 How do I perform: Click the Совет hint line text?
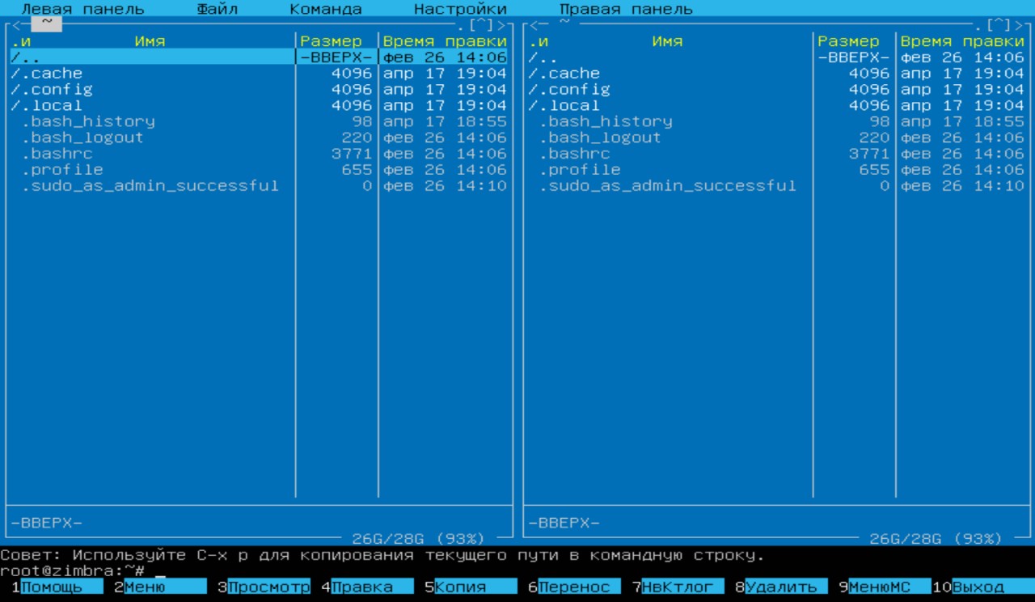[x=382, y=555]
